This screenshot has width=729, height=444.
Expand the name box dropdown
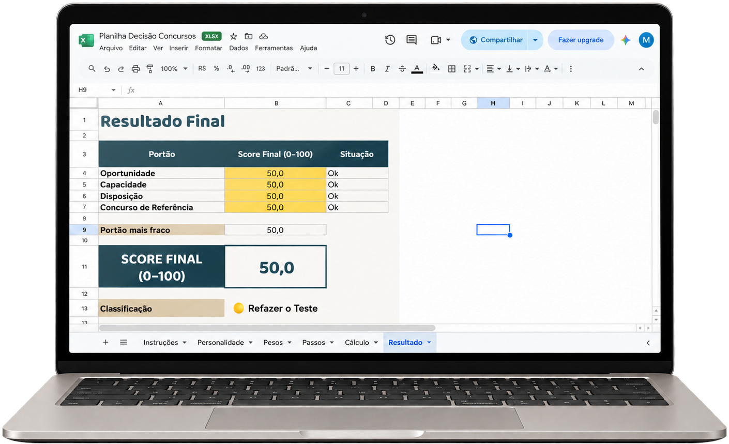pos(113,90)
